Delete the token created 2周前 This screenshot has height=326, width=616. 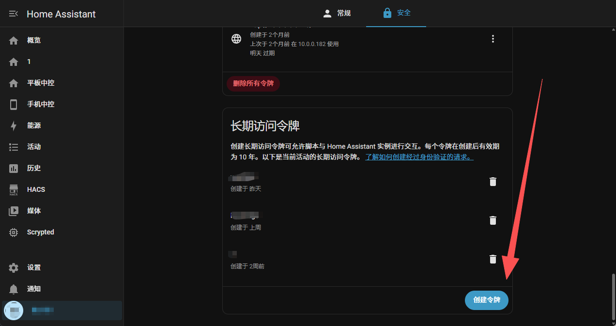[493, 259]
